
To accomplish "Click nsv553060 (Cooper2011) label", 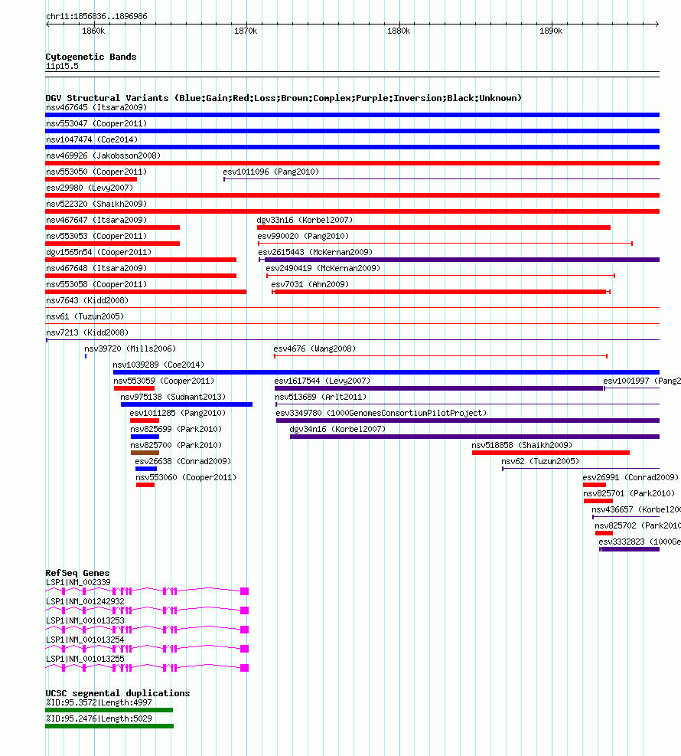I will point(185,477).
